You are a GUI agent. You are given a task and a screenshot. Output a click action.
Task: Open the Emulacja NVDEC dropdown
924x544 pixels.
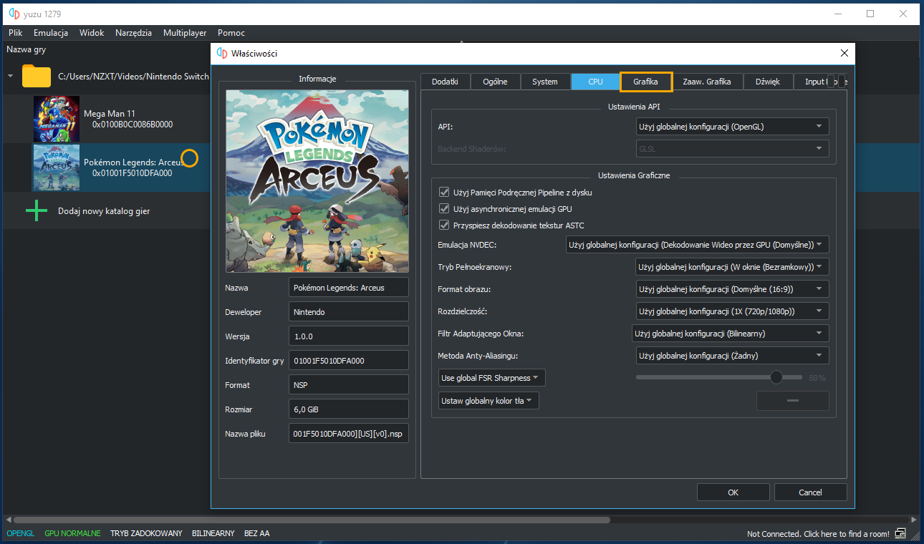click(697, 245)
